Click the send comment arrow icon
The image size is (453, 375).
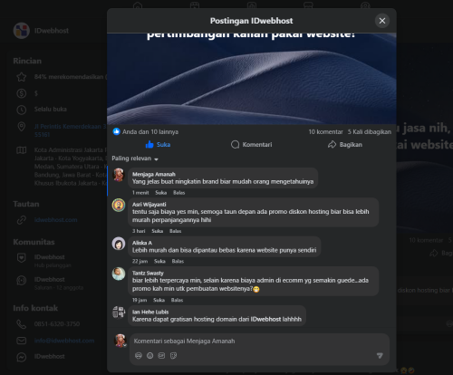coord(380,356)
